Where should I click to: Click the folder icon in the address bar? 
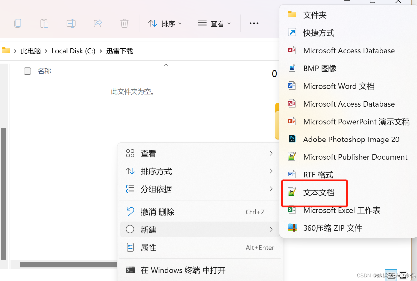pos(6,51)
